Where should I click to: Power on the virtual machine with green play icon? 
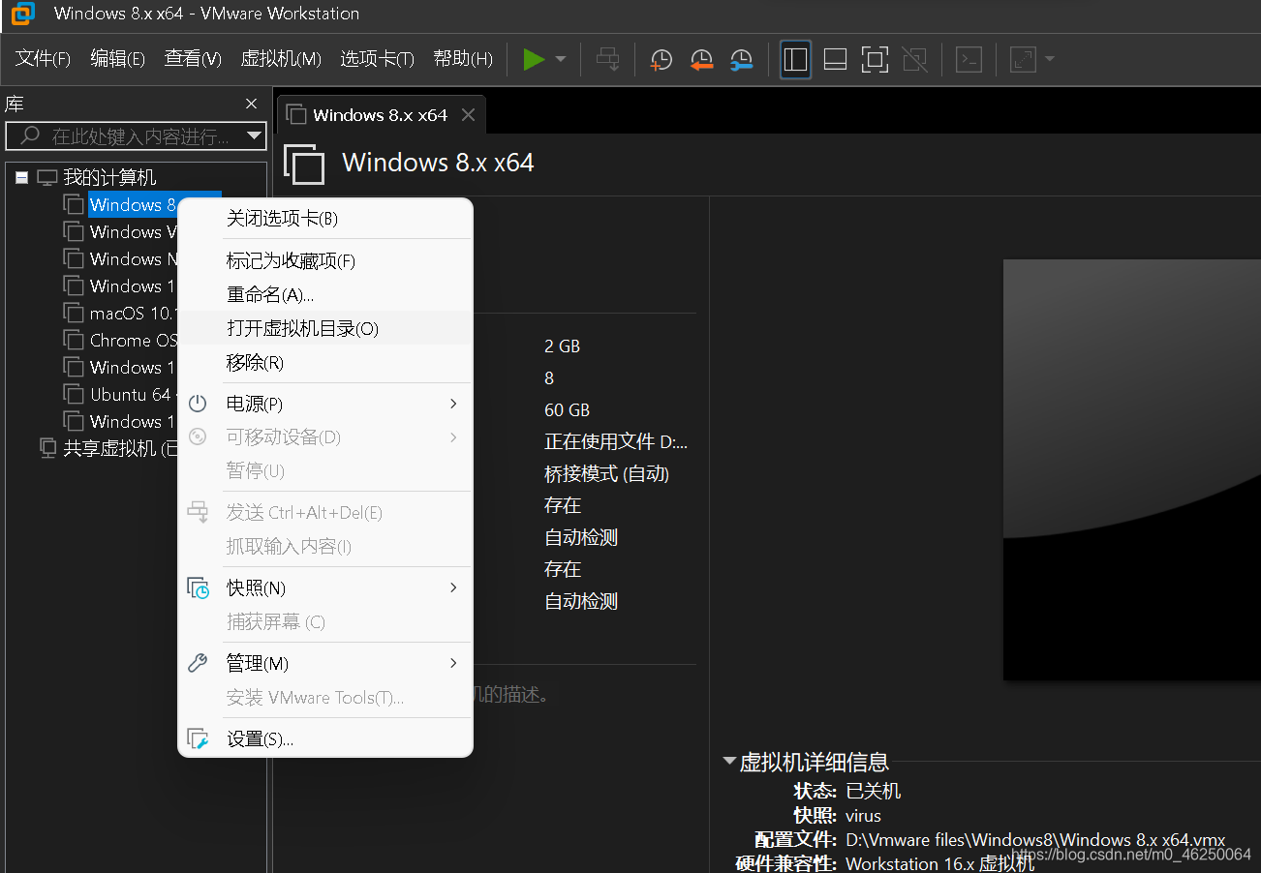click(534, 59)
